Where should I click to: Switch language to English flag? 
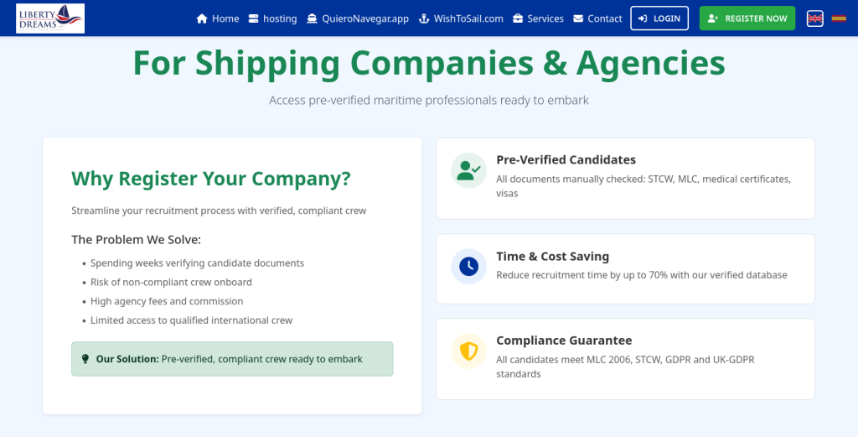pyautogui.click(x=814, y=18)
